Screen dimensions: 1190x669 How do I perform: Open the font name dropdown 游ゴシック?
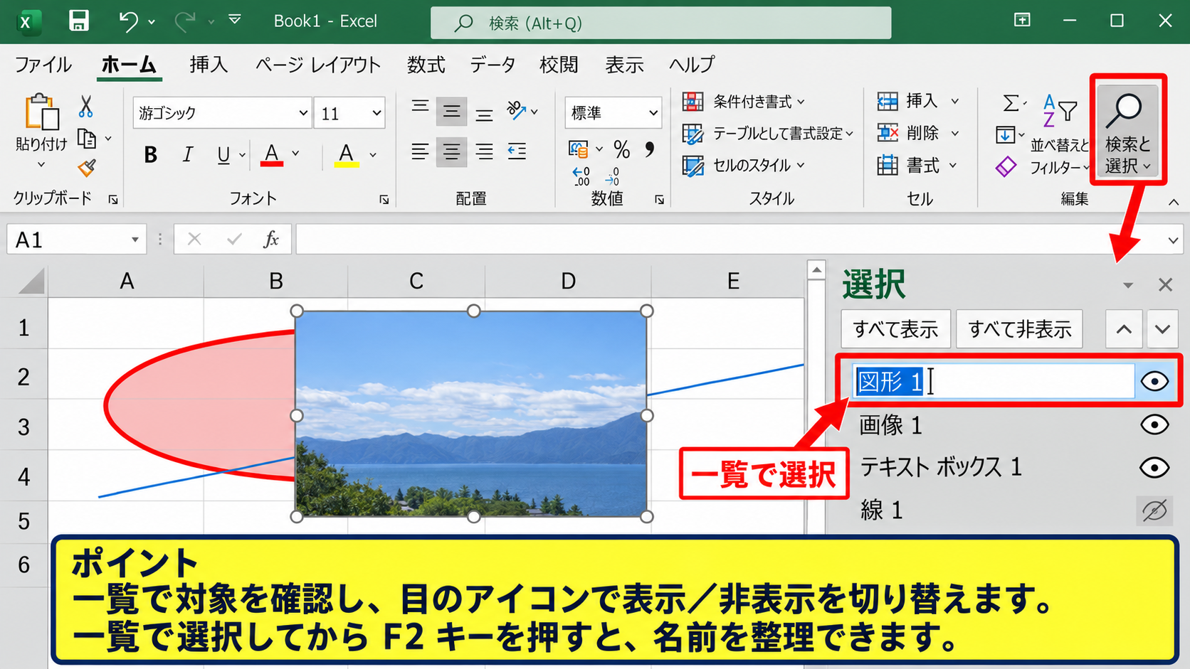coord(303,113)
